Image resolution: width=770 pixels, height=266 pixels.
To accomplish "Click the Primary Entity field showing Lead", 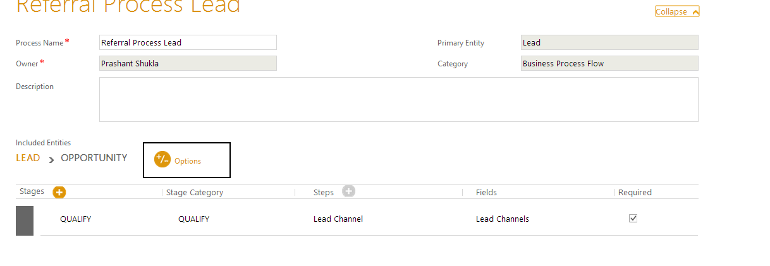I will (609, 42).
